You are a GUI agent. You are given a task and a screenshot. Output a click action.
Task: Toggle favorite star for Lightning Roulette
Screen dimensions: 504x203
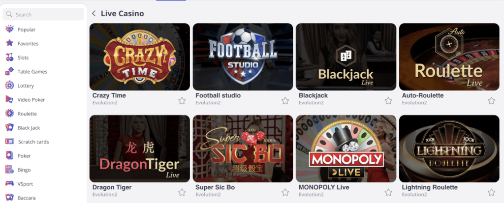[492, 192]
